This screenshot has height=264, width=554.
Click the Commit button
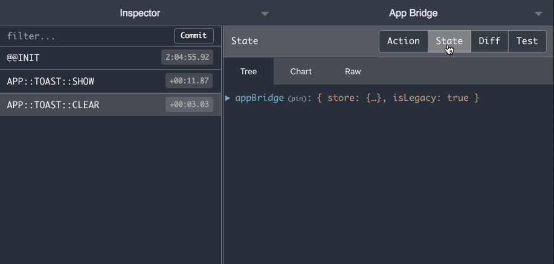[x=193, y=36]
